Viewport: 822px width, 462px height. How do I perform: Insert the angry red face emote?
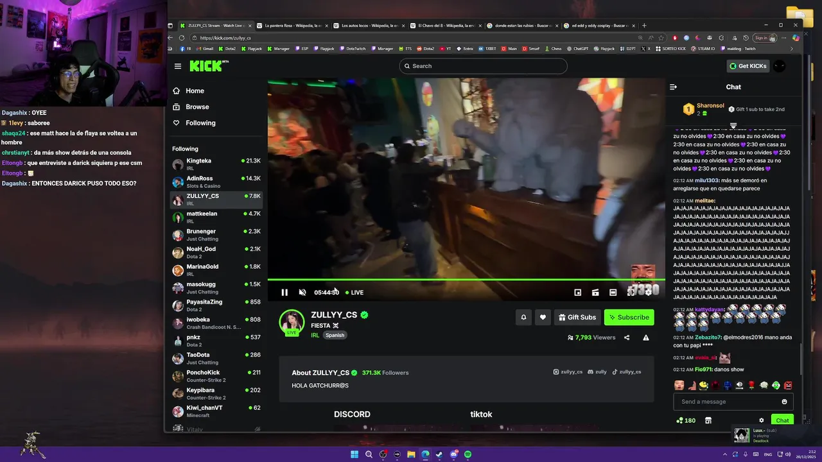click(x=788, y=386)
